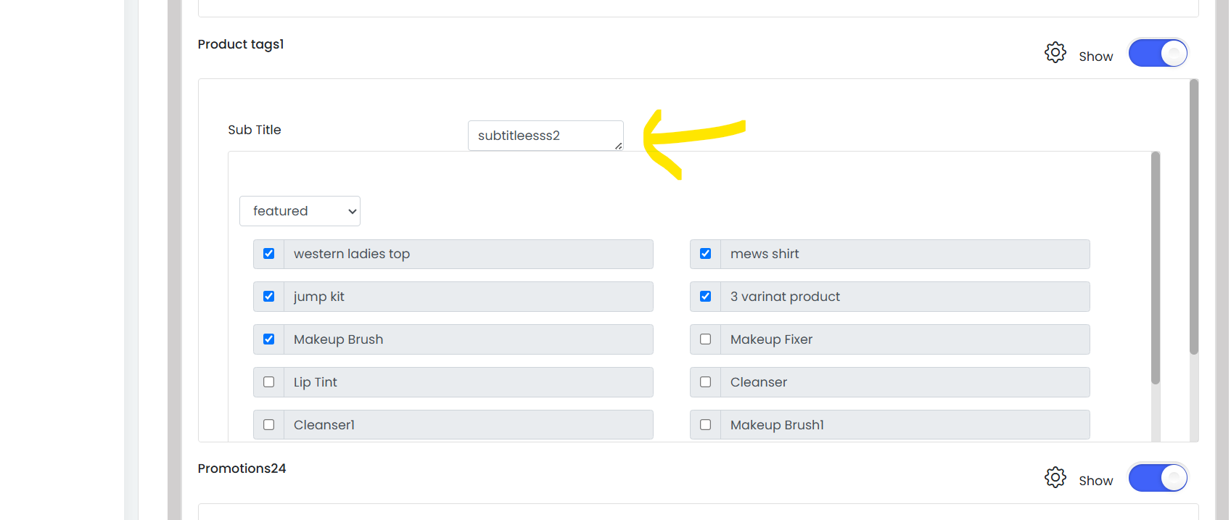Toggle Show switch for Product tags1

point(1158,53)
